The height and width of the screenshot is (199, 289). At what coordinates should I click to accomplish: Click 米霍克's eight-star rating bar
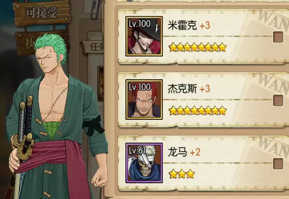pyautogui.click(x=198, y=47)
